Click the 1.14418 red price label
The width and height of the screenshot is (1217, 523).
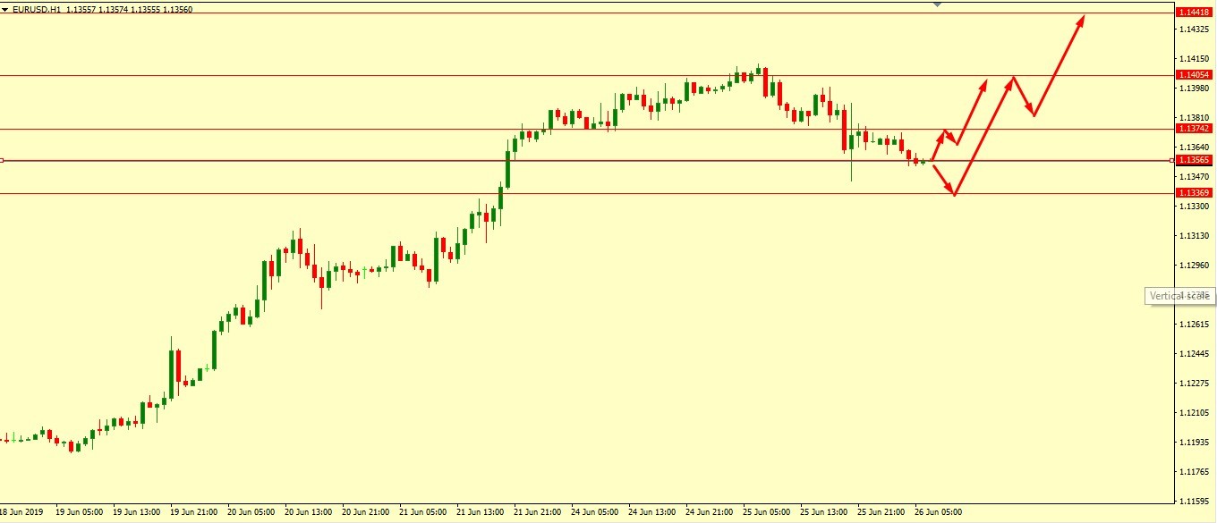point(1194,13)
